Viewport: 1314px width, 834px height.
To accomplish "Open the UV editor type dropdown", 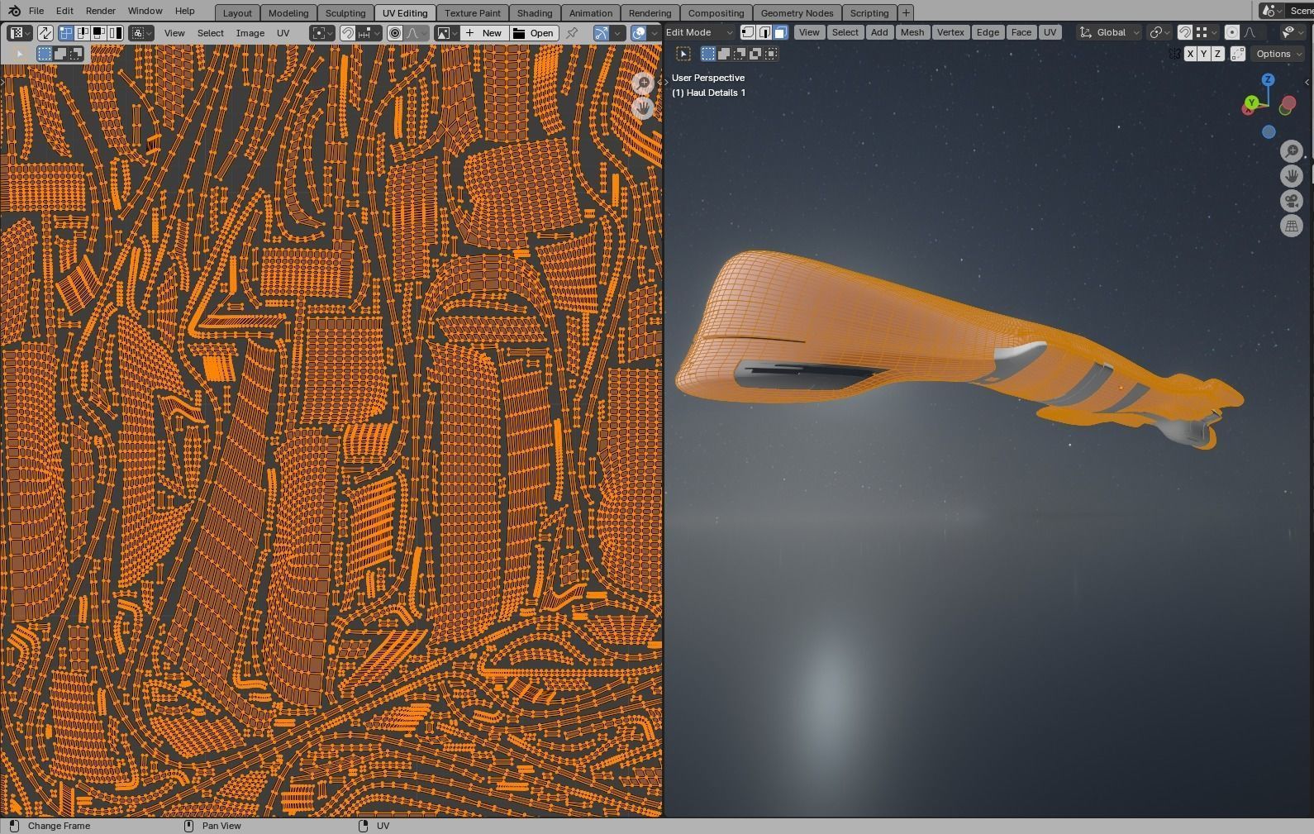I will click(x=19, y=33).
